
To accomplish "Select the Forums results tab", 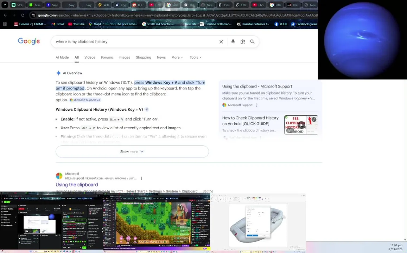I will [x=107, y=58].
